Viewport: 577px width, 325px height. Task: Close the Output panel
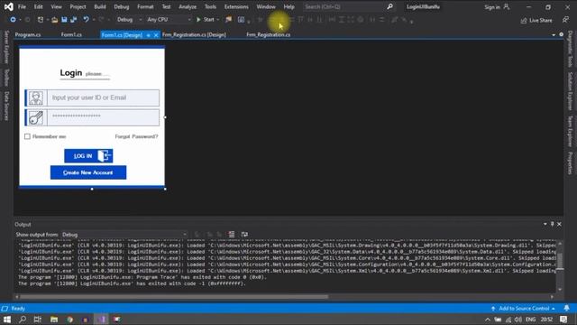559,224
